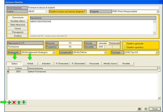
Task: Click the green move down arrow
Action: (x=24, y=102)
